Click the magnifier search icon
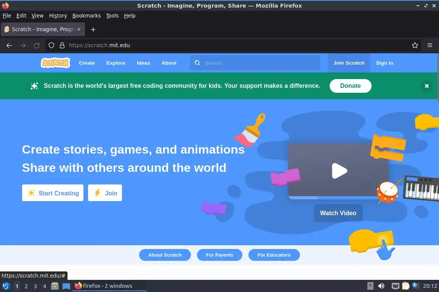Image resolution: width=439 pixels, height=292 pixels. [x=197, y=63]
